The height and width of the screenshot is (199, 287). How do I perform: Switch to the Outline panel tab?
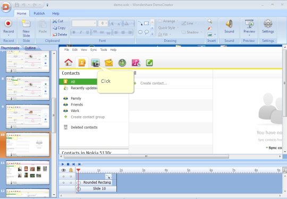point(30,48)
